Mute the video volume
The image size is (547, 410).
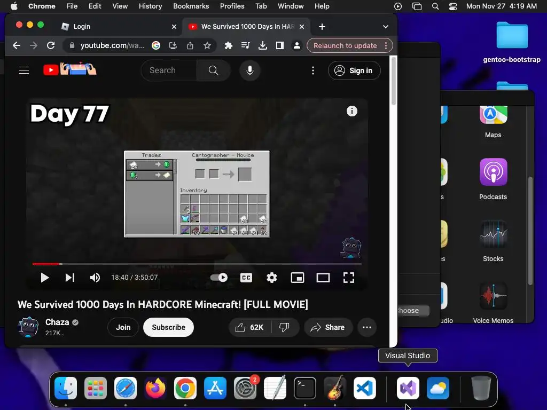point(95,278)
